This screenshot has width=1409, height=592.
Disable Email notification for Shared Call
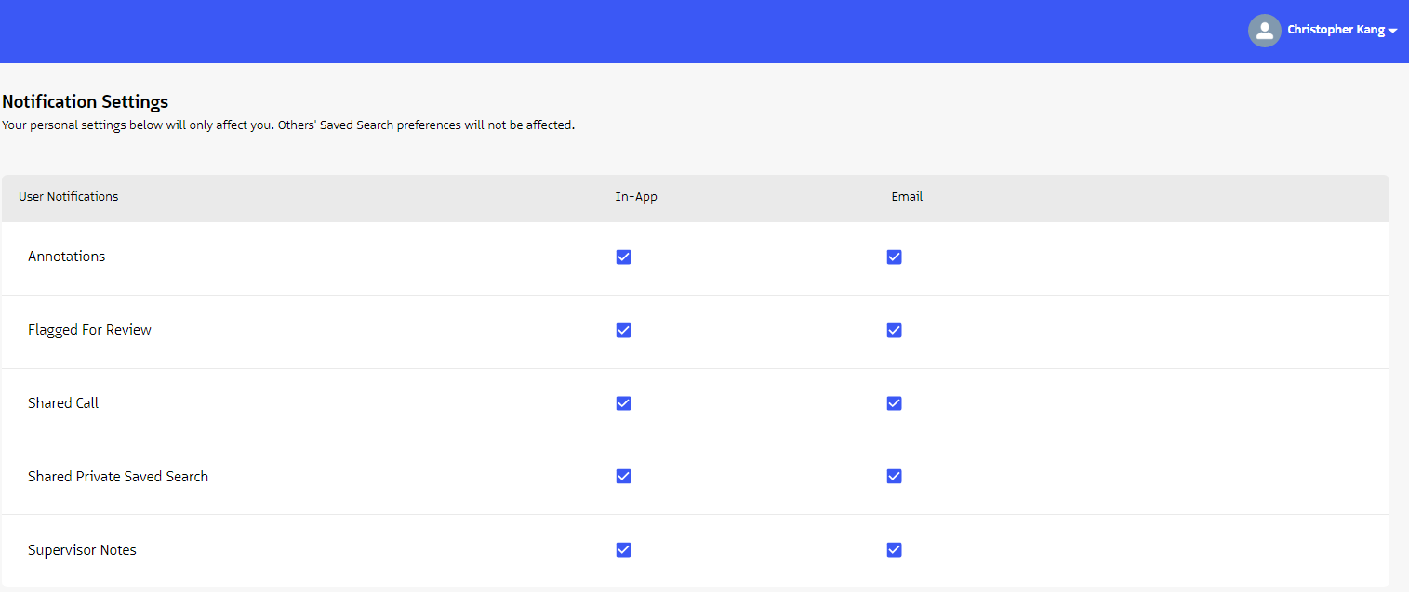(894, 403)
